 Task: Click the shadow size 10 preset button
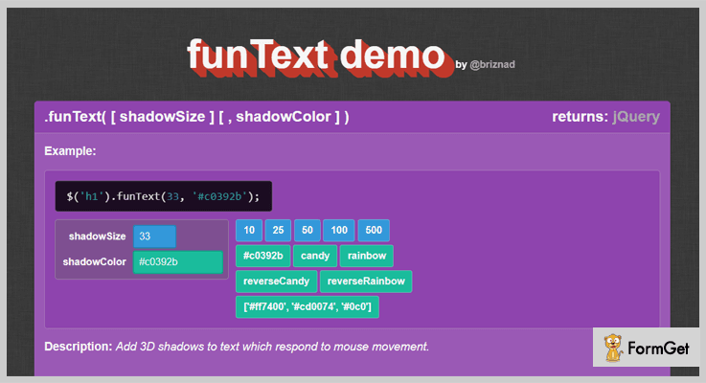click(249, 231)
